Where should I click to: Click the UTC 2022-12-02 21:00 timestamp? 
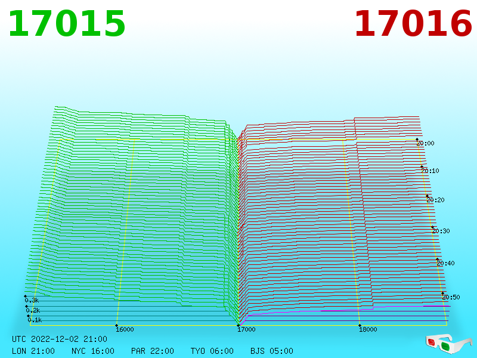pyautogui.click(x=60, y=339)
